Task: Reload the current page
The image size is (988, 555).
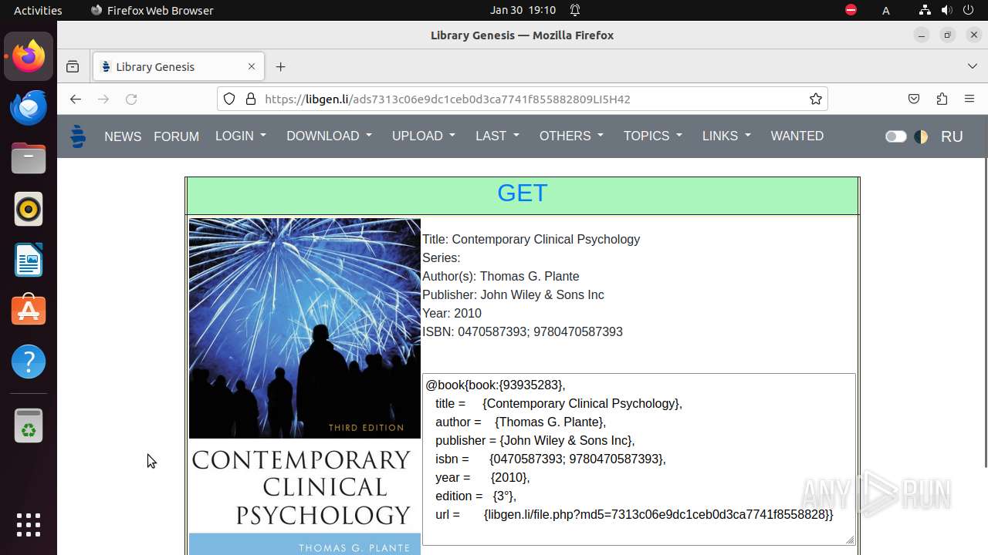Action: point(131,99)
